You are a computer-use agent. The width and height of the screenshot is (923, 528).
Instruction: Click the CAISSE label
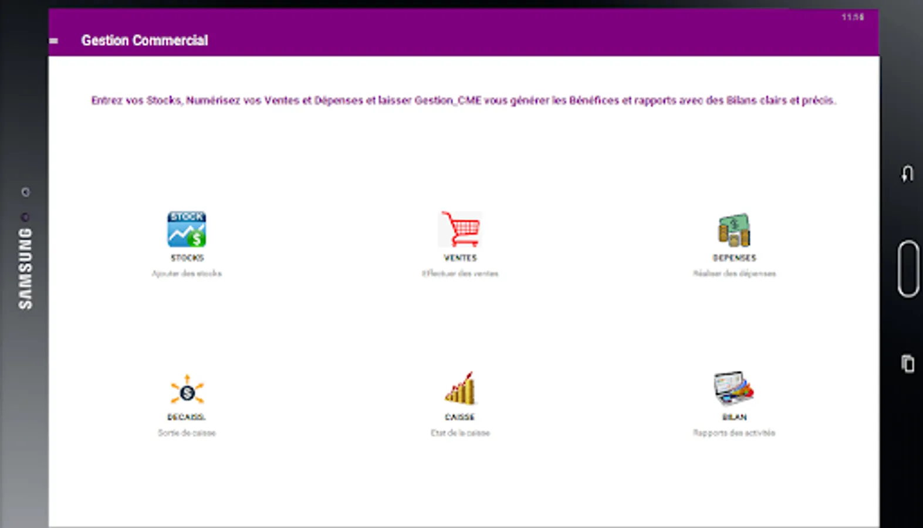click(460, 417)
